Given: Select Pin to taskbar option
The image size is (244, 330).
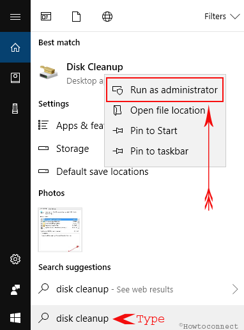Looking at the screenshot, I should (x=165, y=151).
